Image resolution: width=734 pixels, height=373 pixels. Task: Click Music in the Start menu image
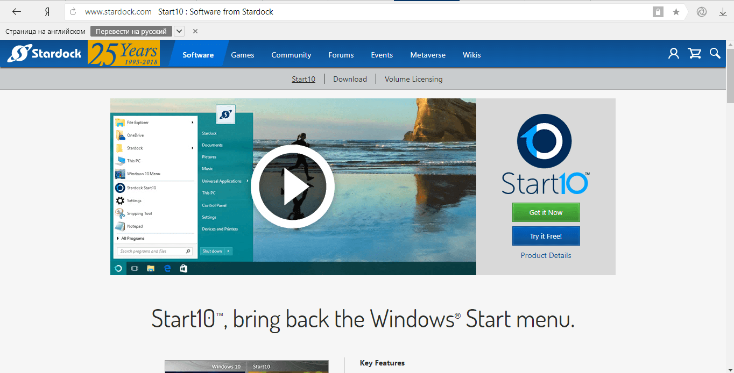[x=208, y=169]
